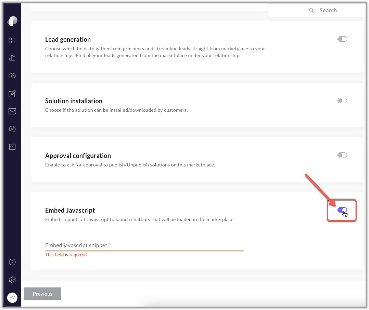Click the Embed Javascript heading
Screen dimensions: 369x310
point(70,210)
